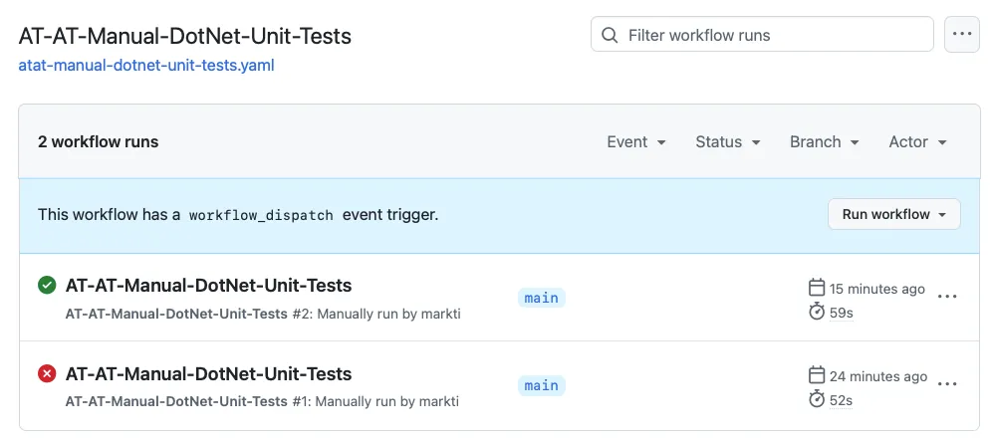Click stopwatch icon beside 52s duration
Image resolution: width=990 pixels, height=442 pixels.
click(817, 399)
